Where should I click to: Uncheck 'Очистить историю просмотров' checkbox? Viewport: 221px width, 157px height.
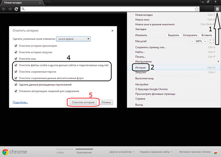coord(16,46)
